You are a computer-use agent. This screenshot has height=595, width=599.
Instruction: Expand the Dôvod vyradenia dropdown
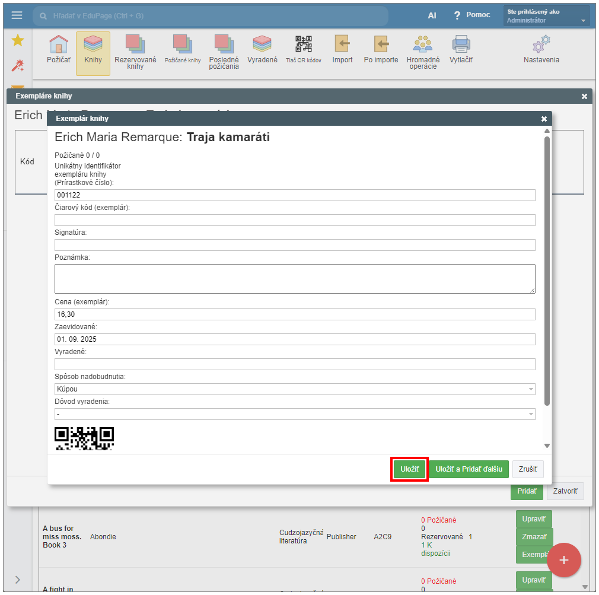pyautogui.click(x=295, y=414)
